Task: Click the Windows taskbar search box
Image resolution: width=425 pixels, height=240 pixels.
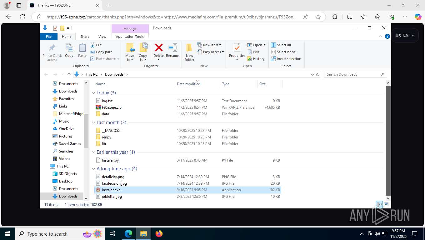Action: pos(59,234)
